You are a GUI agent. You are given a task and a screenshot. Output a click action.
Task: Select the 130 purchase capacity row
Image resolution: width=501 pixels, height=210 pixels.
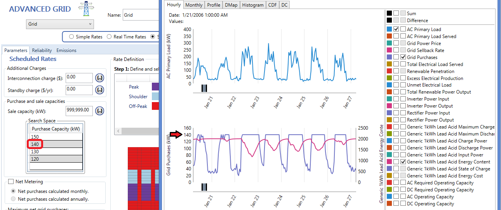(56, 152)
